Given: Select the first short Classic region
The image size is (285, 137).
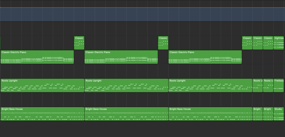Looking at the screenshot, I should coord(79,43).
